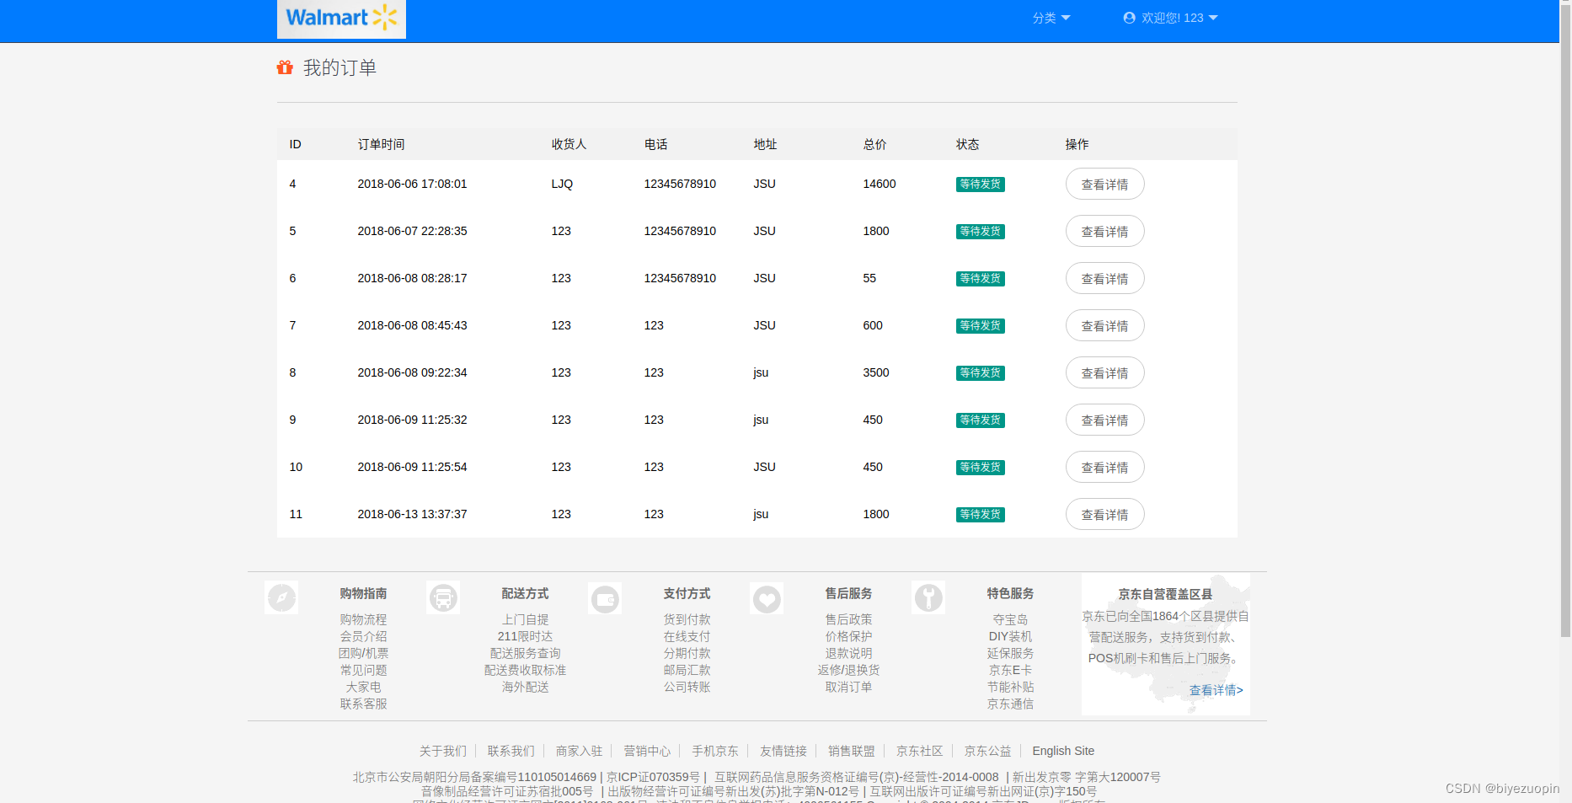This screenshot has width=1572, height=803.
Task: Open the 关于我们 footer link
Action: point(443,751)
